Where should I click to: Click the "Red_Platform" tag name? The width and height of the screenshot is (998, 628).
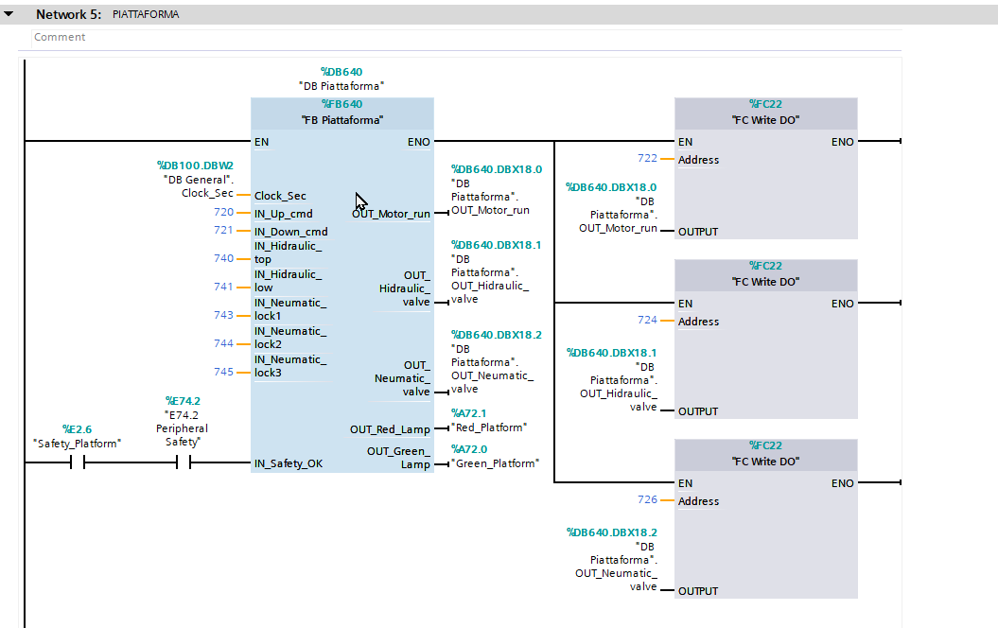(x=489, y=427)
